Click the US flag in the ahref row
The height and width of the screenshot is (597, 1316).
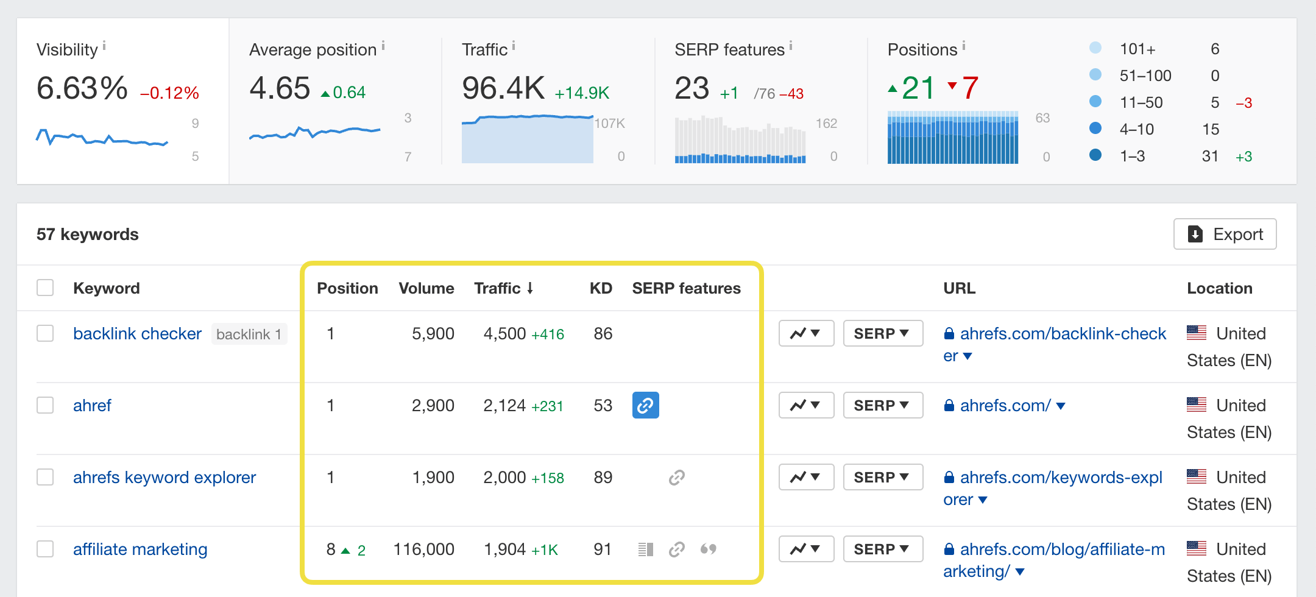click(1197, 404)
